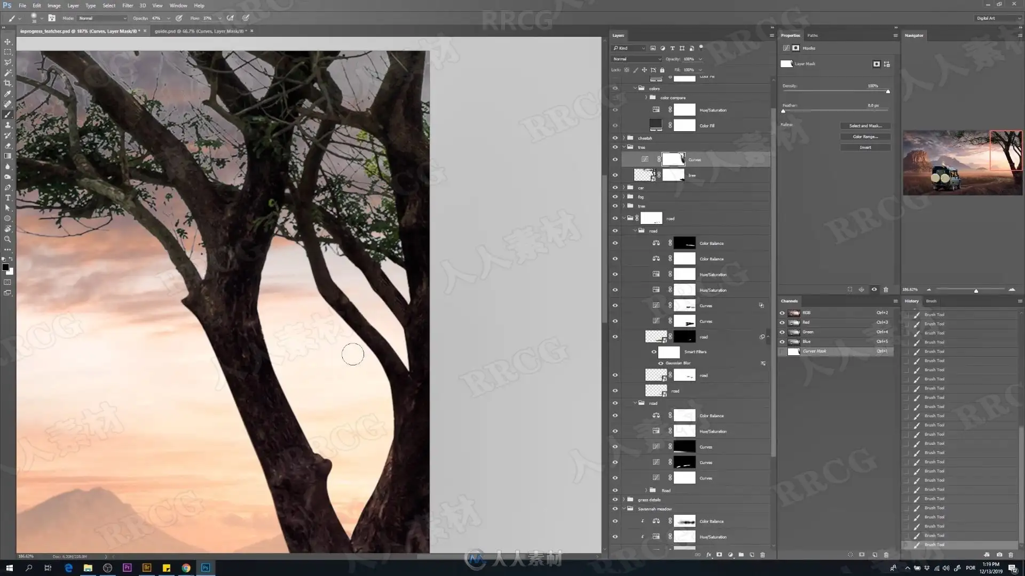Viewport: 1025px width, 576px height.
Task: Select the Zoom tool in toolbar
Action: click(7, 239)
